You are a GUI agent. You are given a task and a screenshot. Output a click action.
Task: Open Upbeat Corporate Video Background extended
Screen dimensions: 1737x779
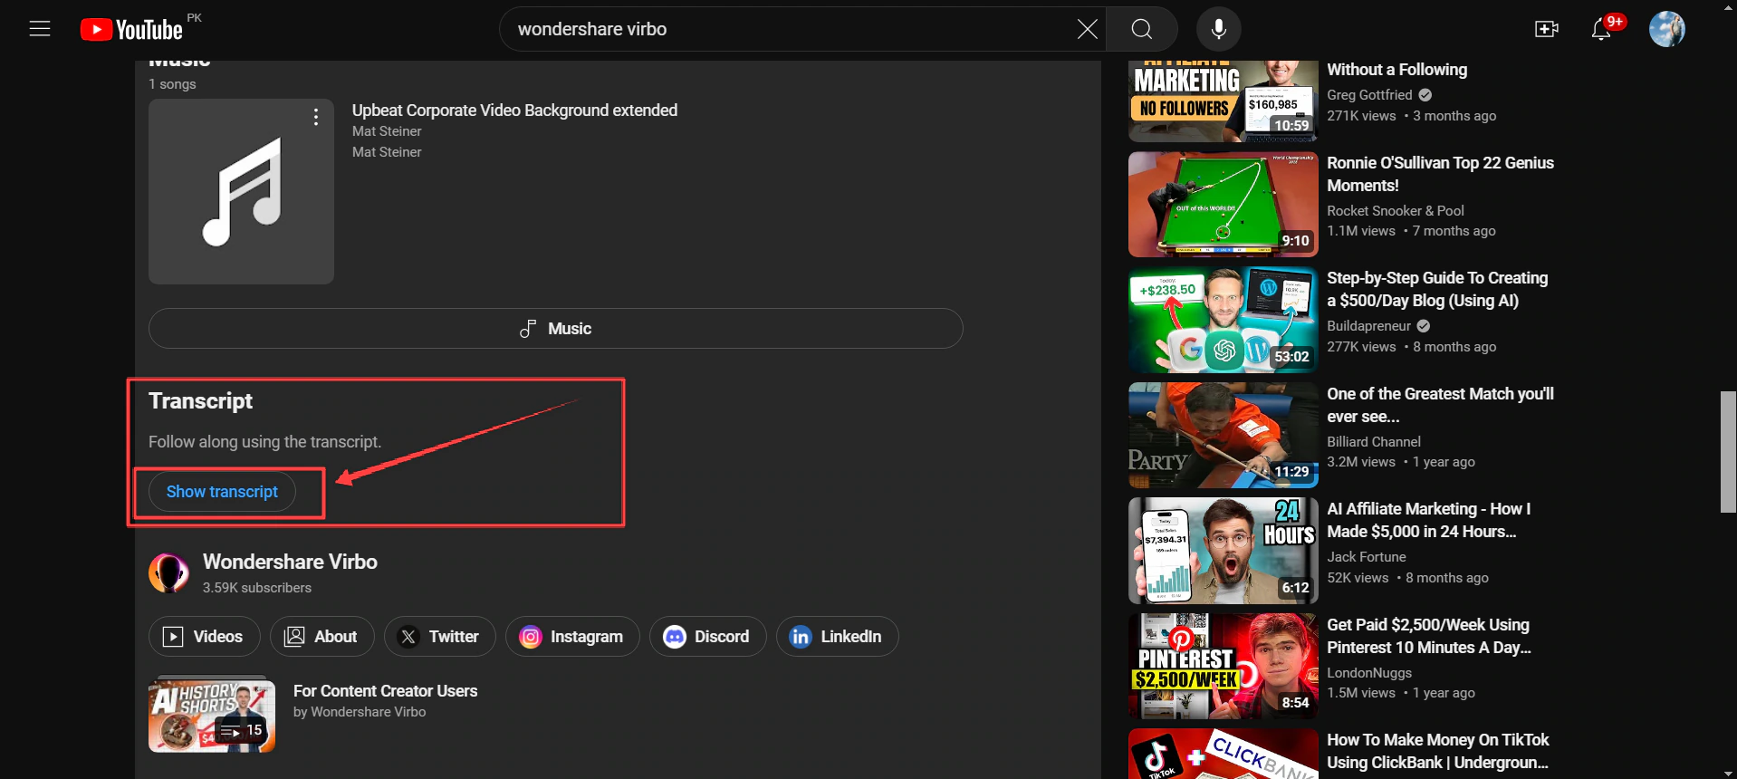point(514,111)
